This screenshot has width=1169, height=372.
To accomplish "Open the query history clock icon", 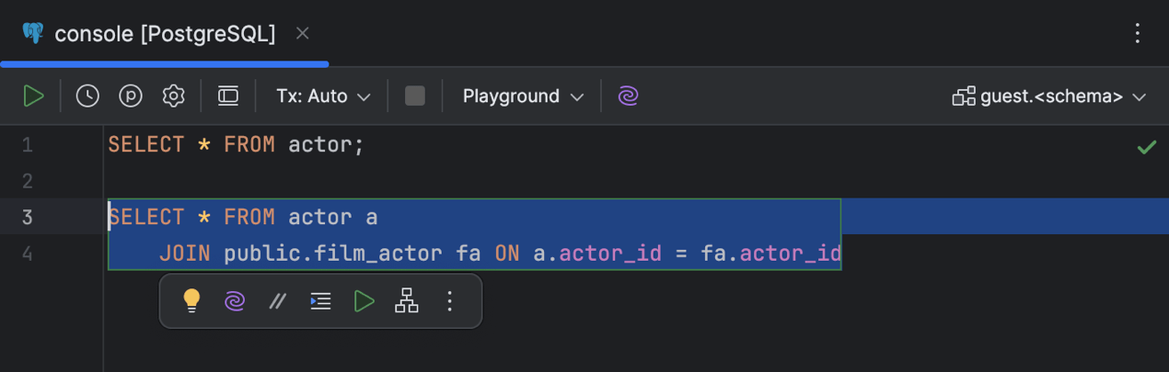I will coord(87,96).
